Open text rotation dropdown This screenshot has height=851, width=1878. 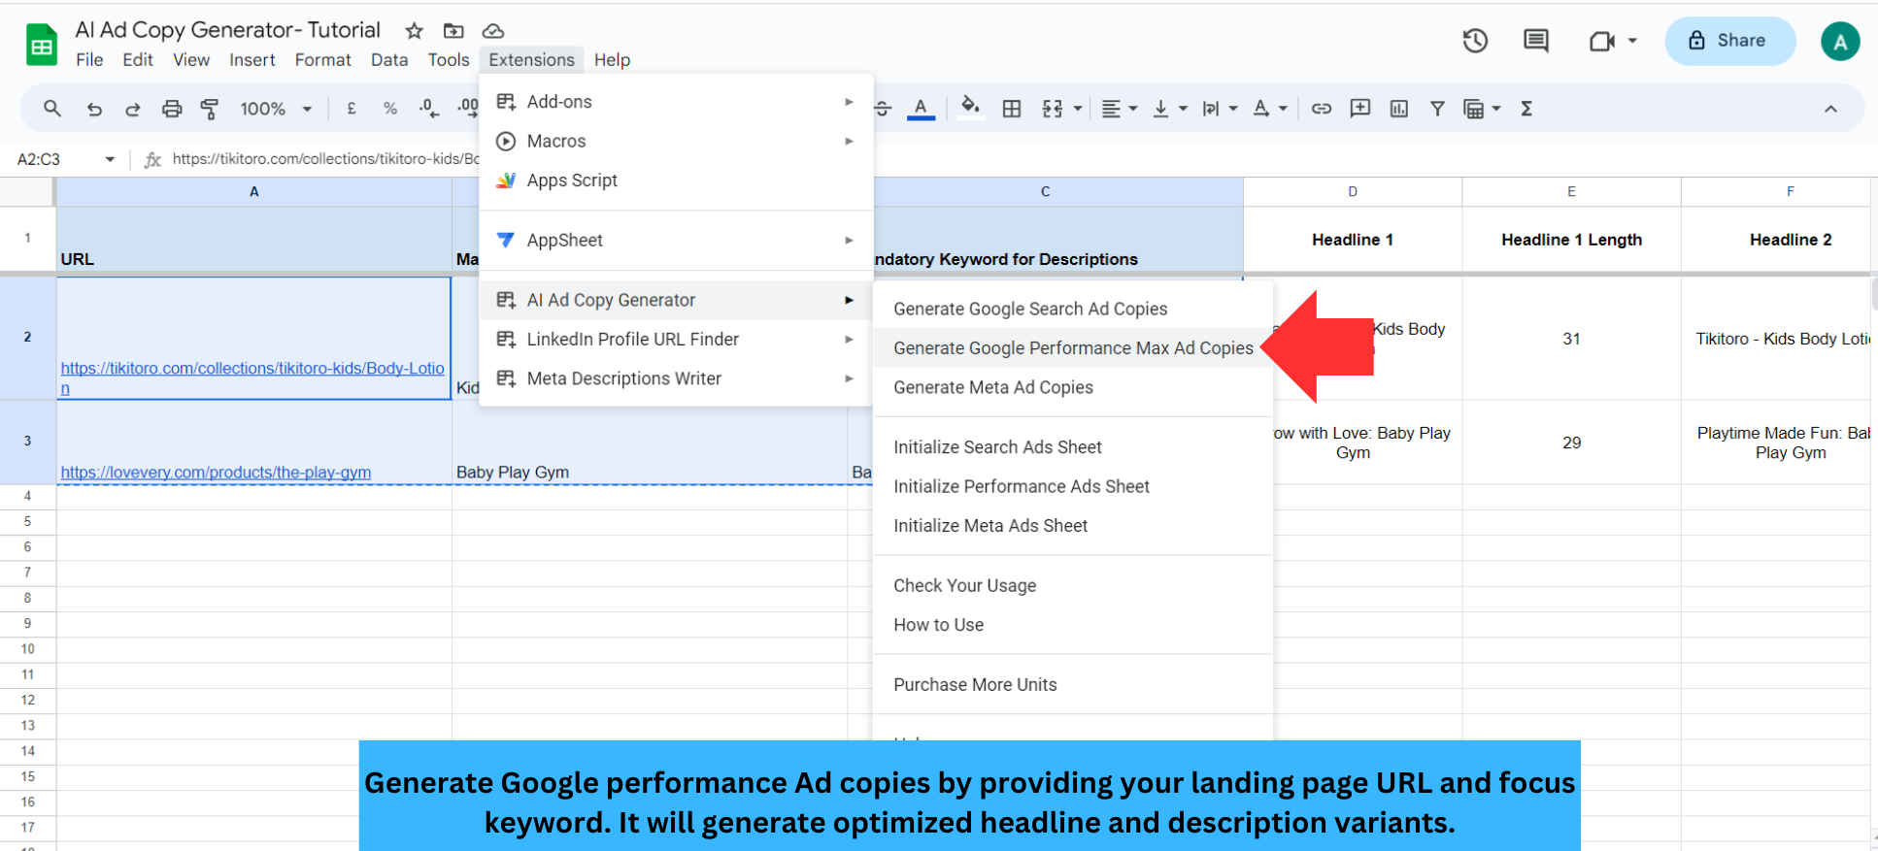[1270, 109]
